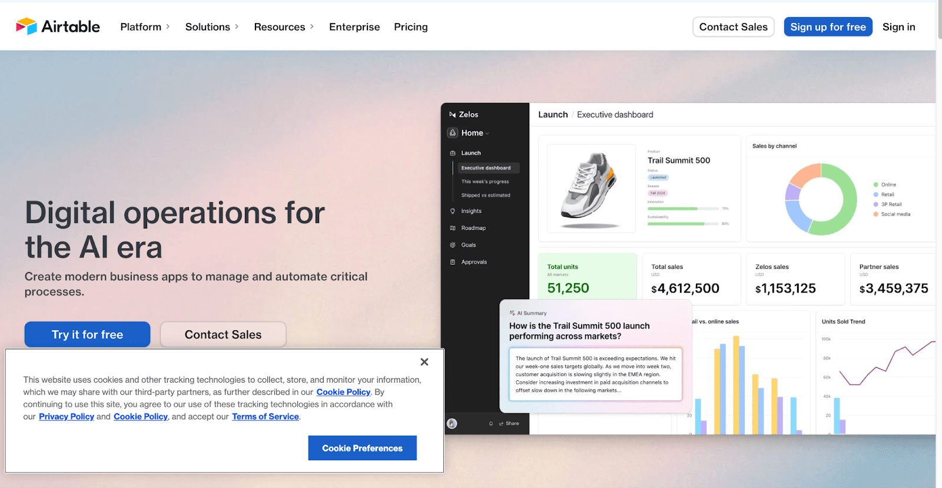Open the Terms of Service link
Screen dimensions: 942x488
click(266, 417)
